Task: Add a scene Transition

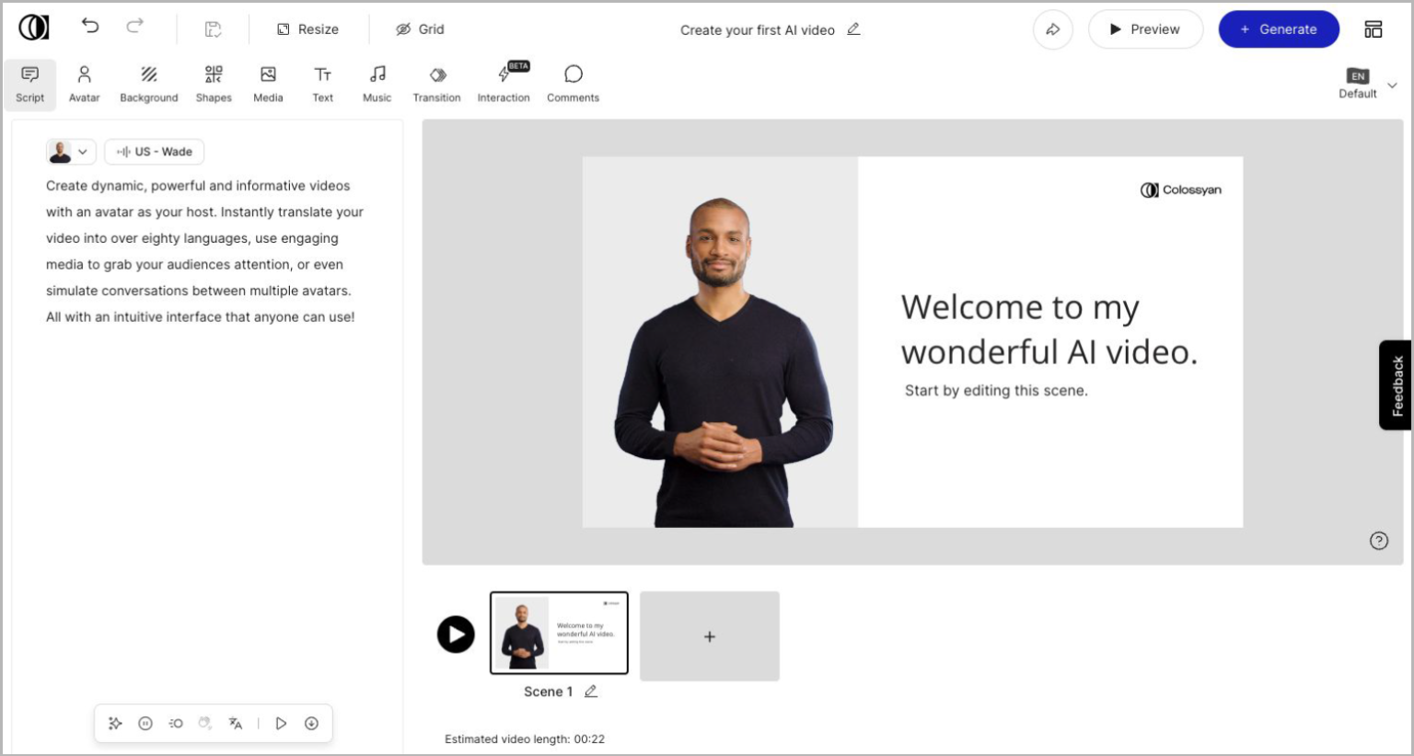Action: (x=436, y=83)
